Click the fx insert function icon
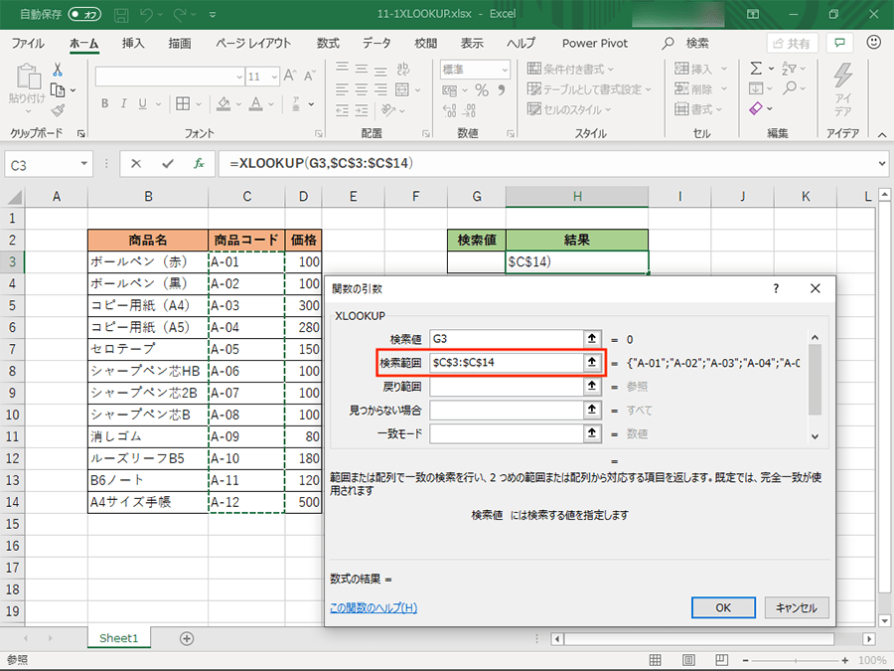 (x=199, y=164)
